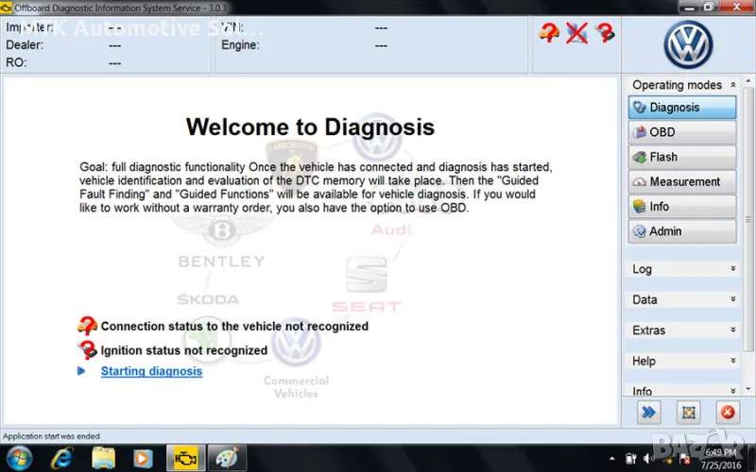Select the Flash operating mode
Viewport: 756px width, 472px height.
click(681, 157)
